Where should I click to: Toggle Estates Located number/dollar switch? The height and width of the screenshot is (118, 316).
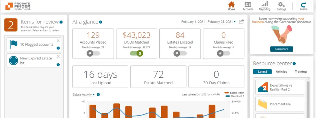180,53
